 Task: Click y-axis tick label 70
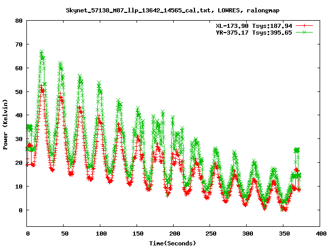[x=19, y=44]
